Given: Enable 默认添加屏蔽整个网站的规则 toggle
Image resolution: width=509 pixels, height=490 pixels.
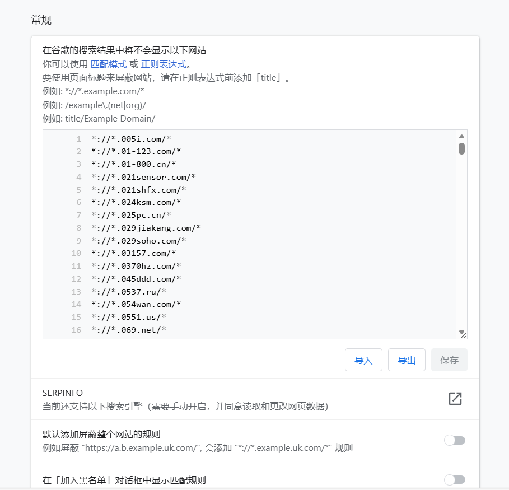Looking at the screenshot, I should 454,440.
